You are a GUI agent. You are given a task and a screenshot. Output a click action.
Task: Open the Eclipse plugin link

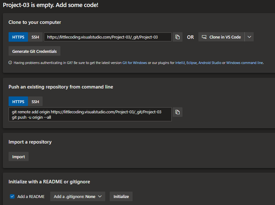coord(191,63)
